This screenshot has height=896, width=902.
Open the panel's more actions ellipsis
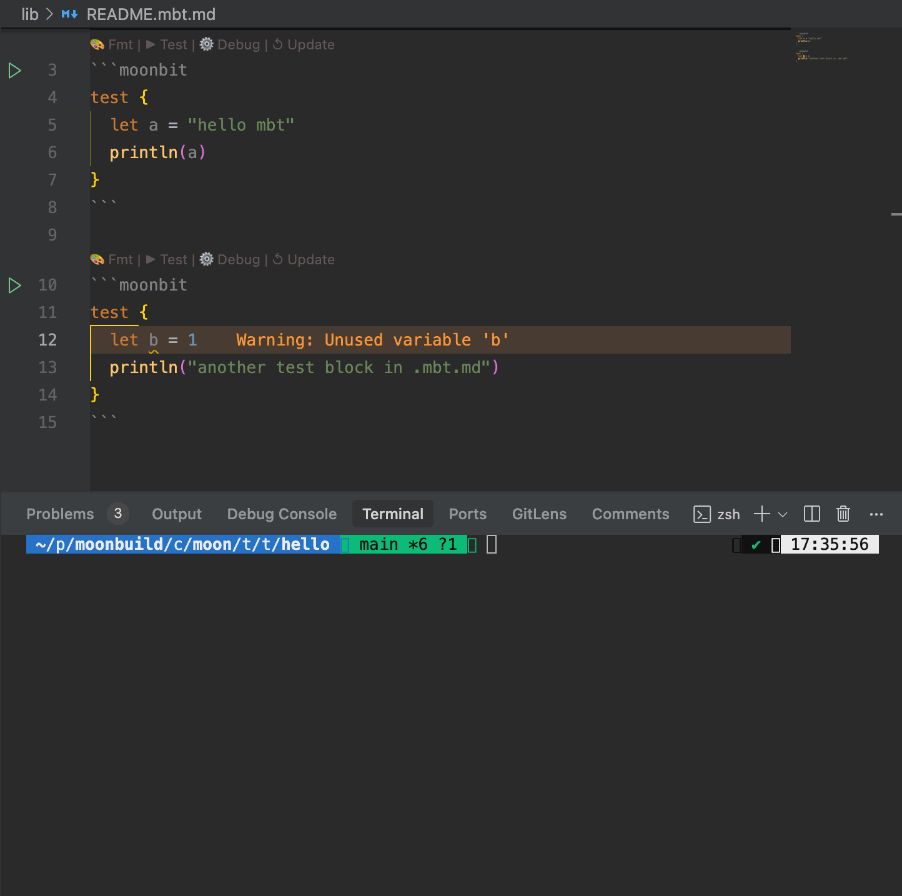tap(876, 514)
